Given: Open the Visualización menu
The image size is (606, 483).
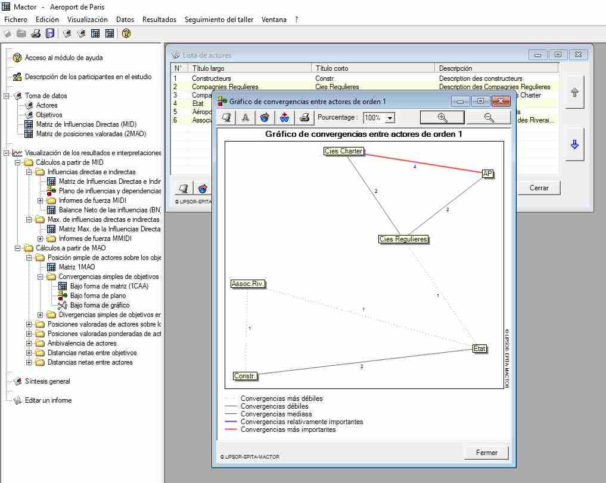Looking at the screenshot, I should point(88,19).
